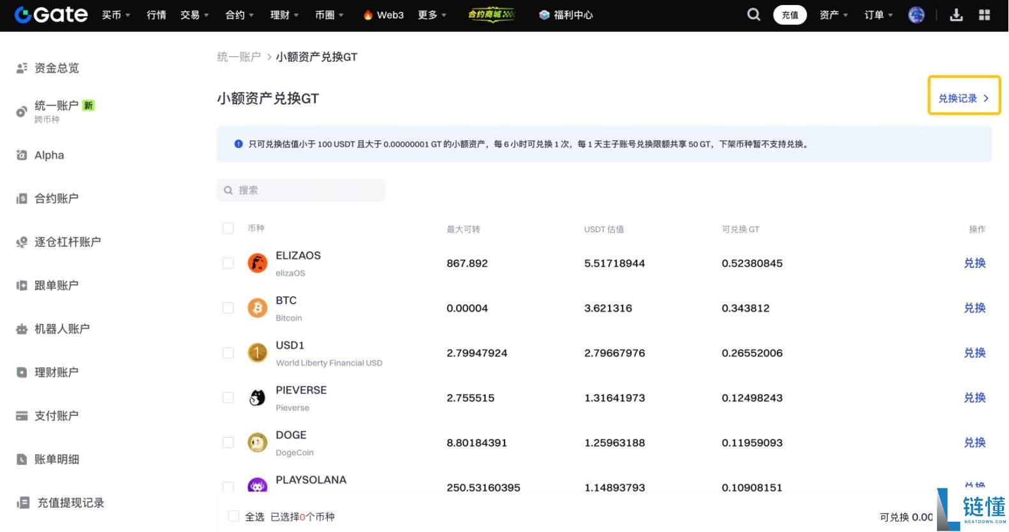Click 统一账户 breadcrumb link
Image resolution: width=1009 pixels, height=532 pixels.
pos(239,57)
